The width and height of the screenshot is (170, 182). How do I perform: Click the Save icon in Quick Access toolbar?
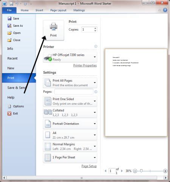(x=11, y=4)
